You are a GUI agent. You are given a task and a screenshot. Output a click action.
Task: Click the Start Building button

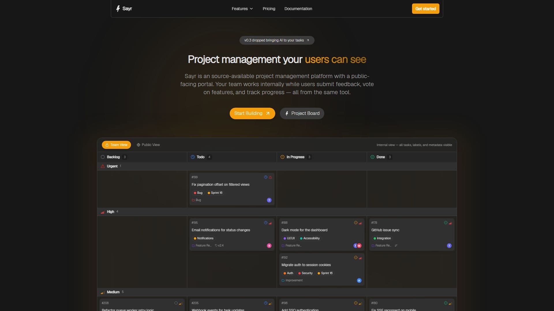coord(252,113)
